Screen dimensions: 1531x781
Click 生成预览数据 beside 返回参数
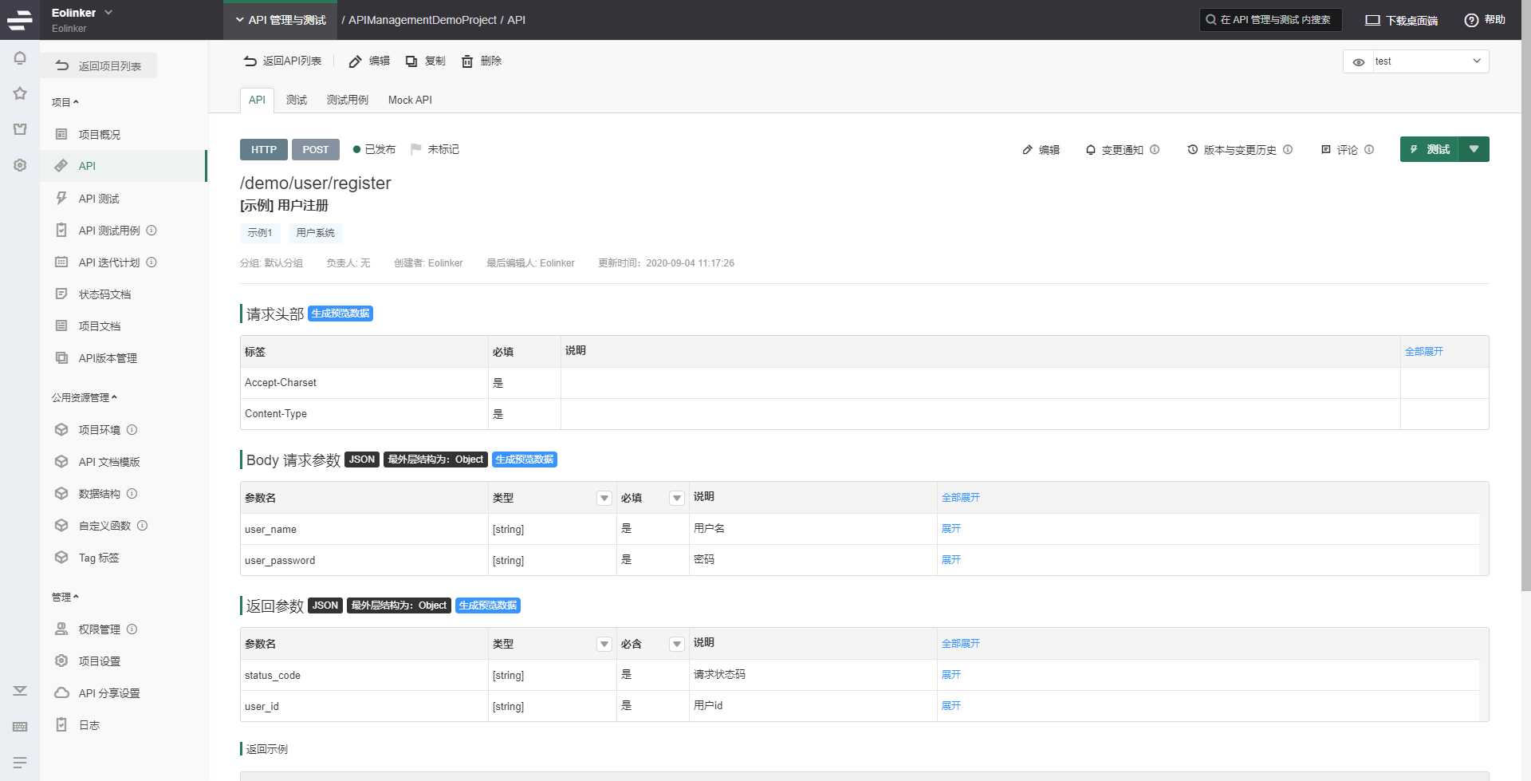tap(488, 605)
